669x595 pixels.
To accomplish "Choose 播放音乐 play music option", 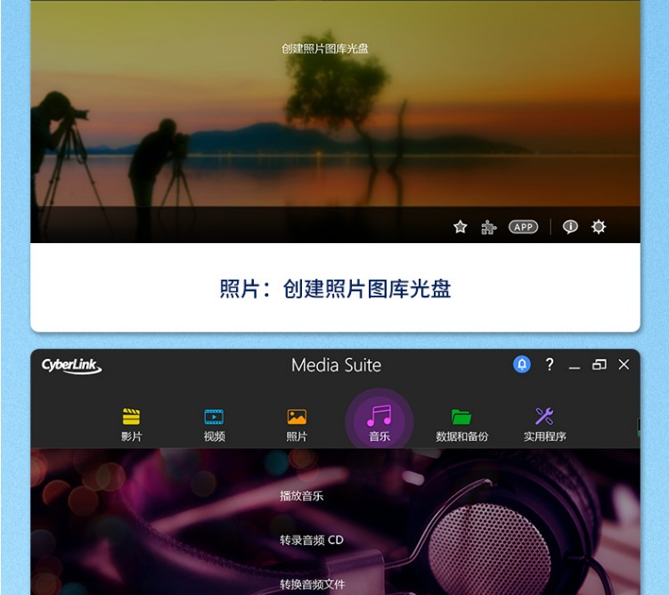I will coord(302,496).
